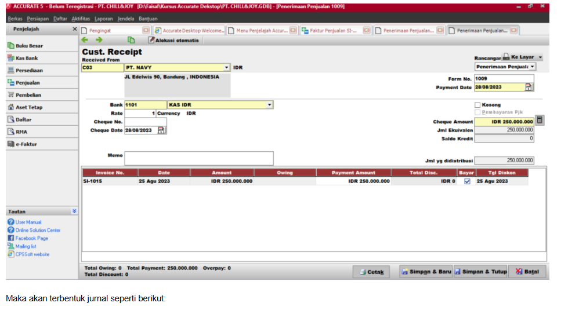Screen dimensions: 561x310
Task: Expand the Penerimaan Penjualan template dropdown
Action: click(x=533, y=67)
